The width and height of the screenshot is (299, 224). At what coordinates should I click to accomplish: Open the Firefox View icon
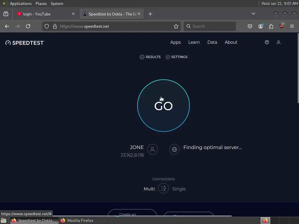coord(6,14)
